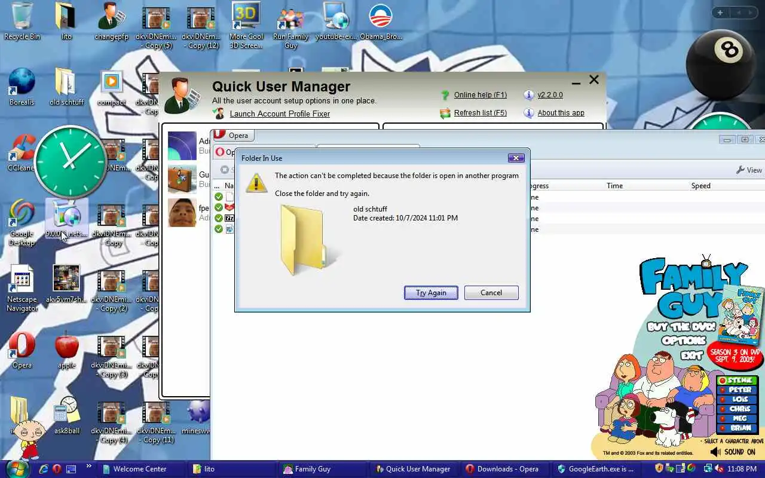Launch Internet Explorer from Quick Launch
Image resolution: width=765 pixels, height=478 pixels.
pyautogui.click(x=43, y=469)
